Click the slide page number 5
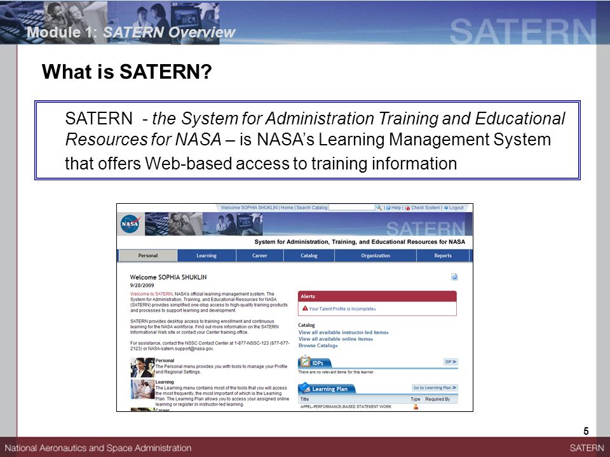 click(586, 431)
